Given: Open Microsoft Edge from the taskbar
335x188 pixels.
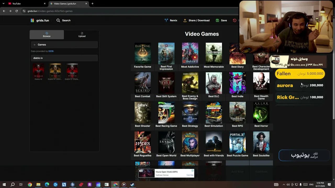Looking at the screenshot, I should pyautogui.click(x=47, y=185).
